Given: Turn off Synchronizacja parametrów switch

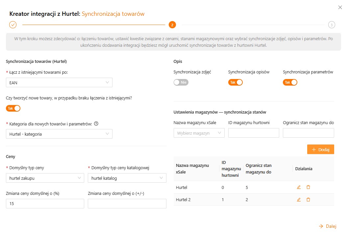Looking at the screenshot, I should click(290, 82).
